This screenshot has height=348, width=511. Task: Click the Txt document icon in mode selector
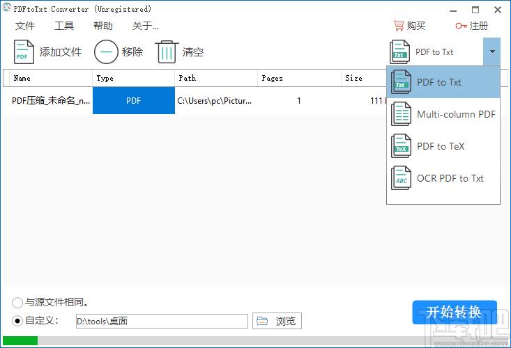coord(399,52)
